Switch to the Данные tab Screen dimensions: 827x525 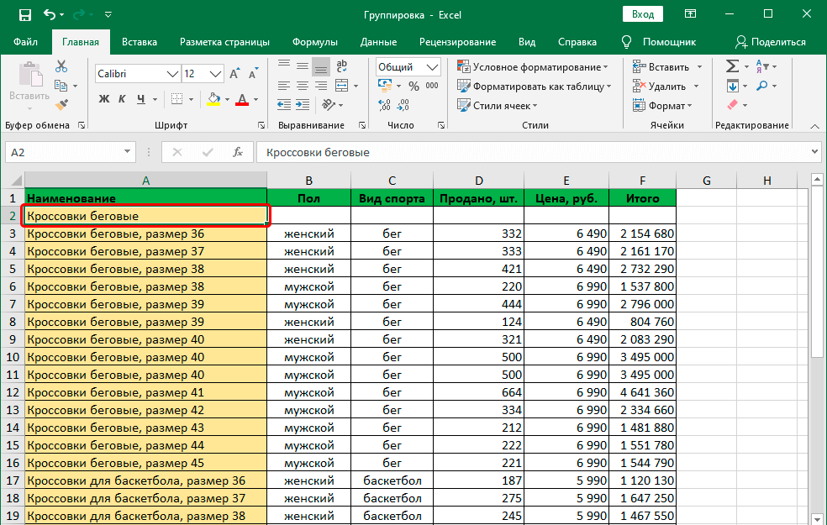point(379,42)
